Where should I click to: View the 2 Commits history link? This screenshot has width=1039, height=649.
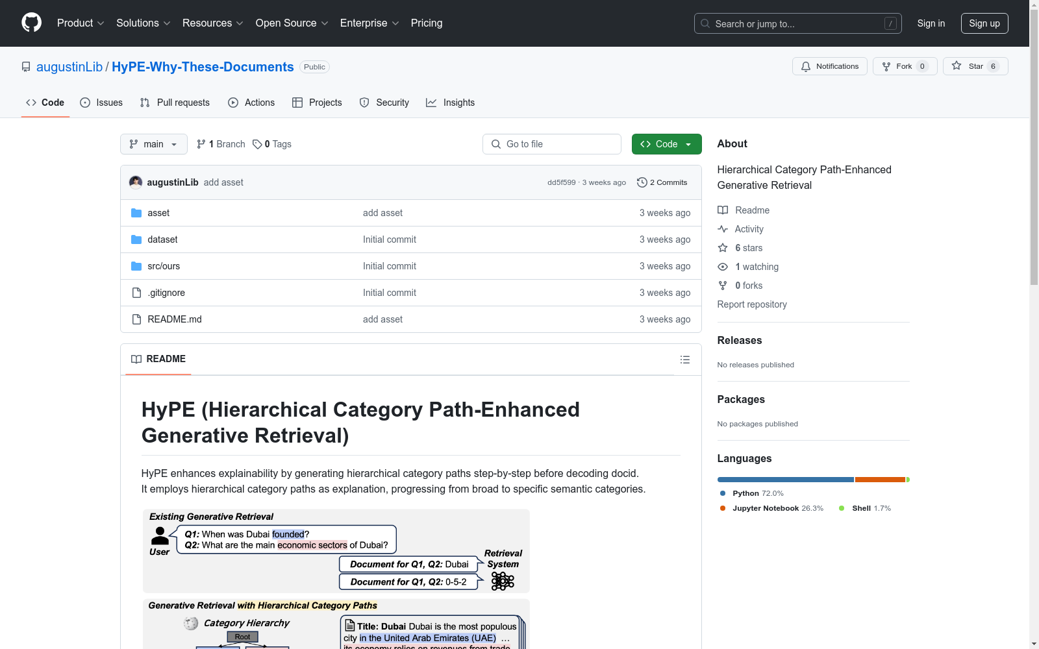(662, 182)
